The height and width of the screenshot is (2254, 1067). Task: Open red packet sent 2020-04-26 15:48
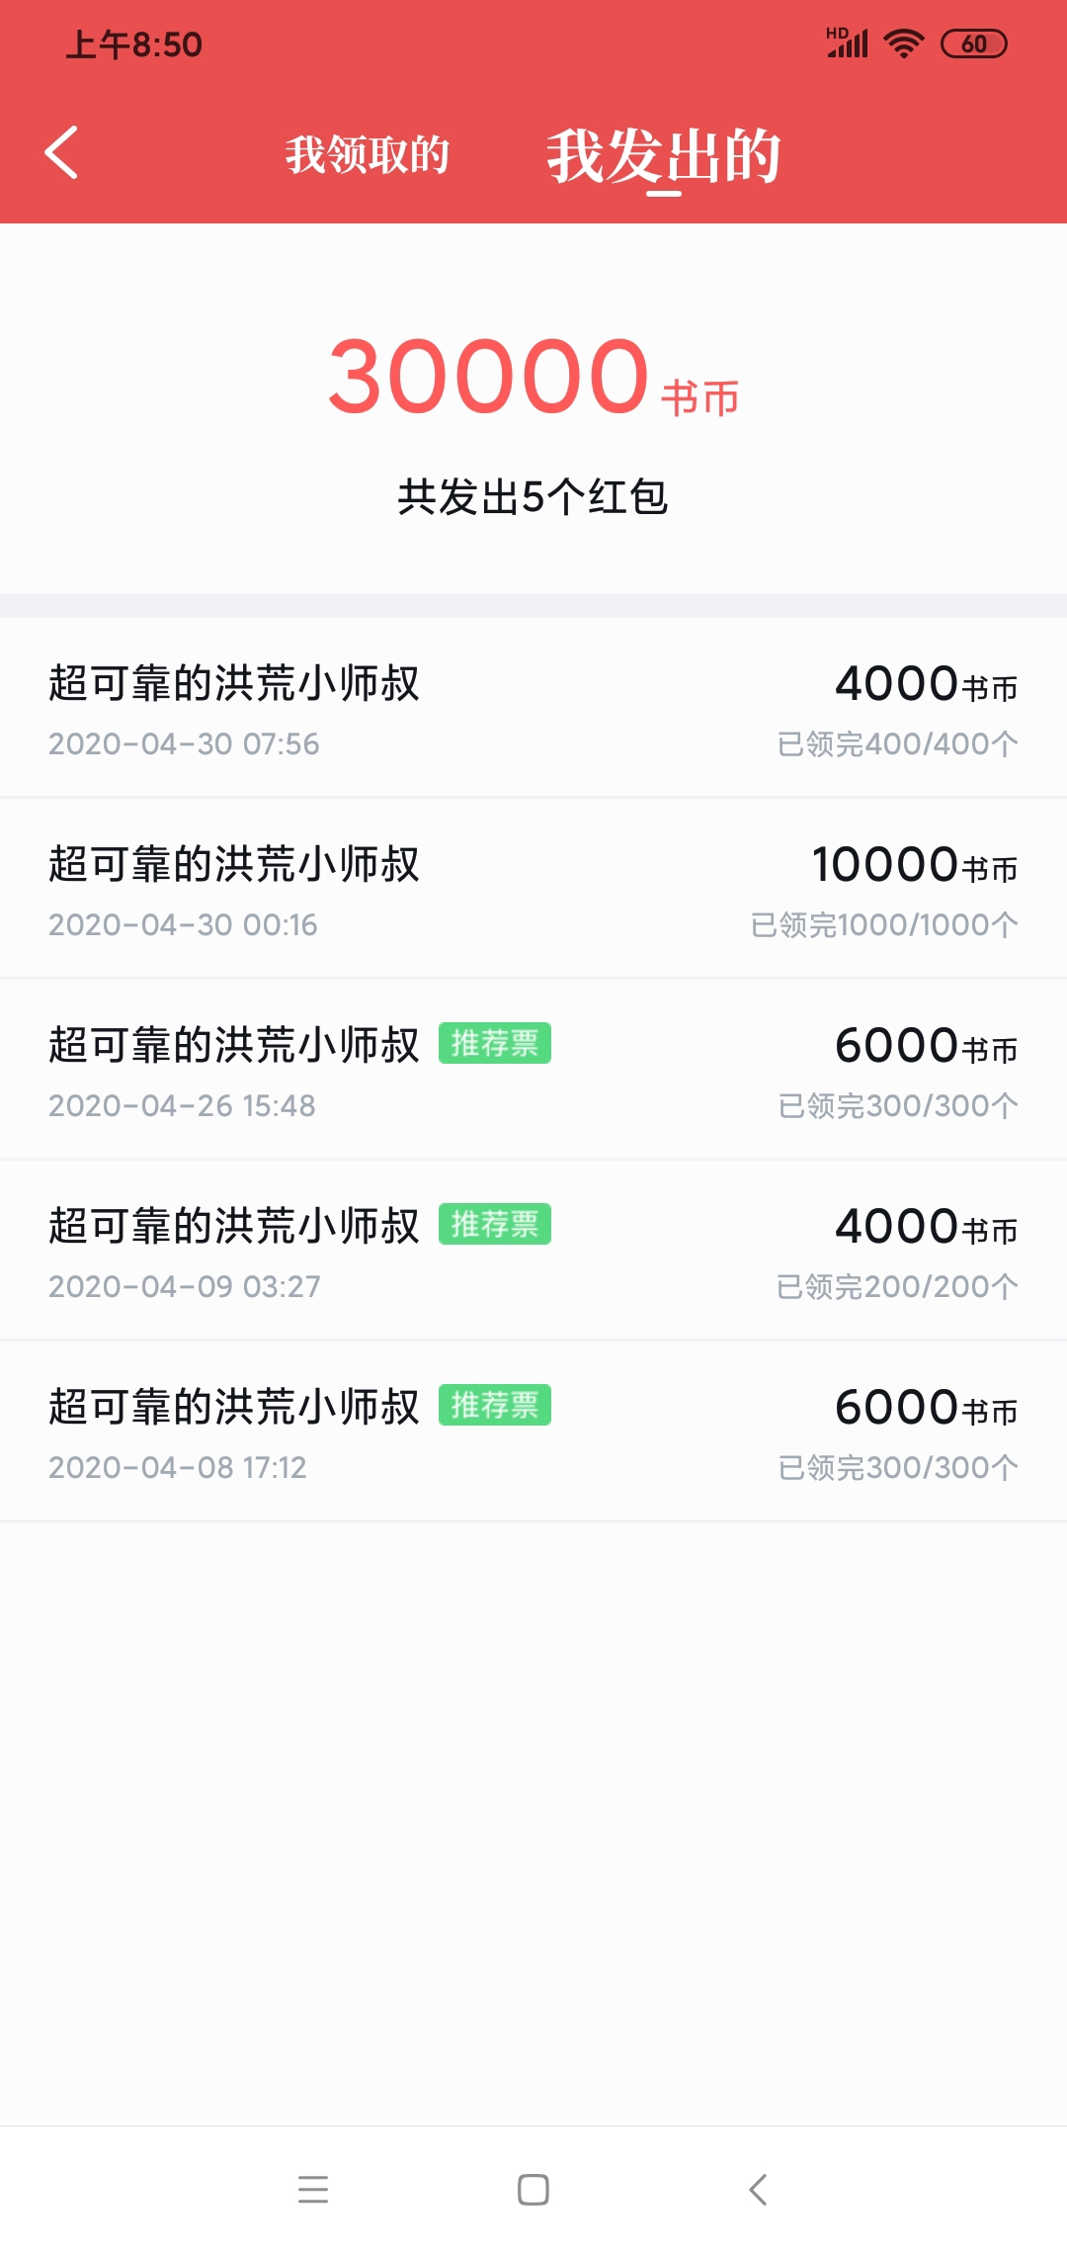(533, 1071)
